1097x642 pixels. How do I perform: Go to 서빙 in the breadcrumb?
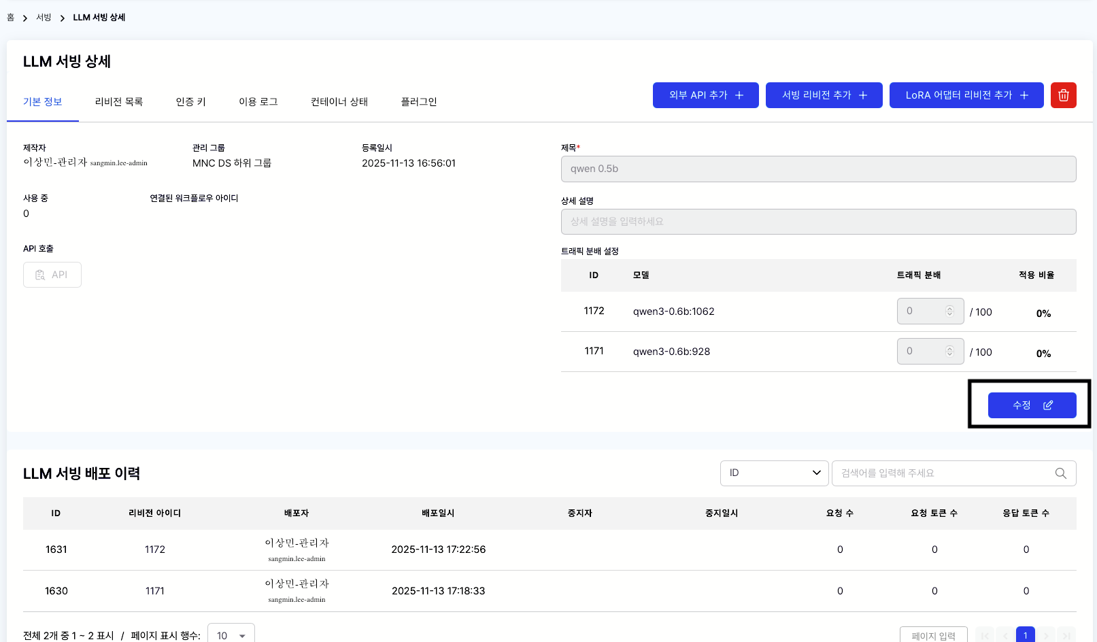tap(44, 18)
